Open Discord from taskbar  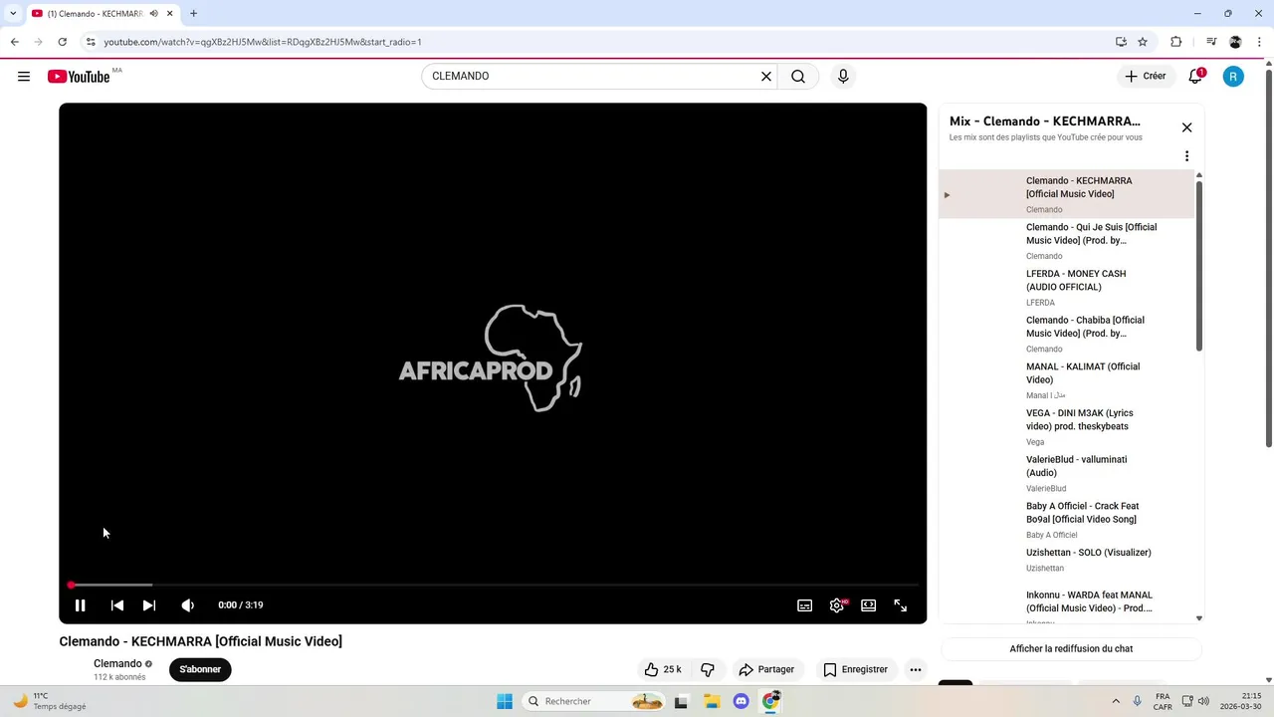coord(741,701)
